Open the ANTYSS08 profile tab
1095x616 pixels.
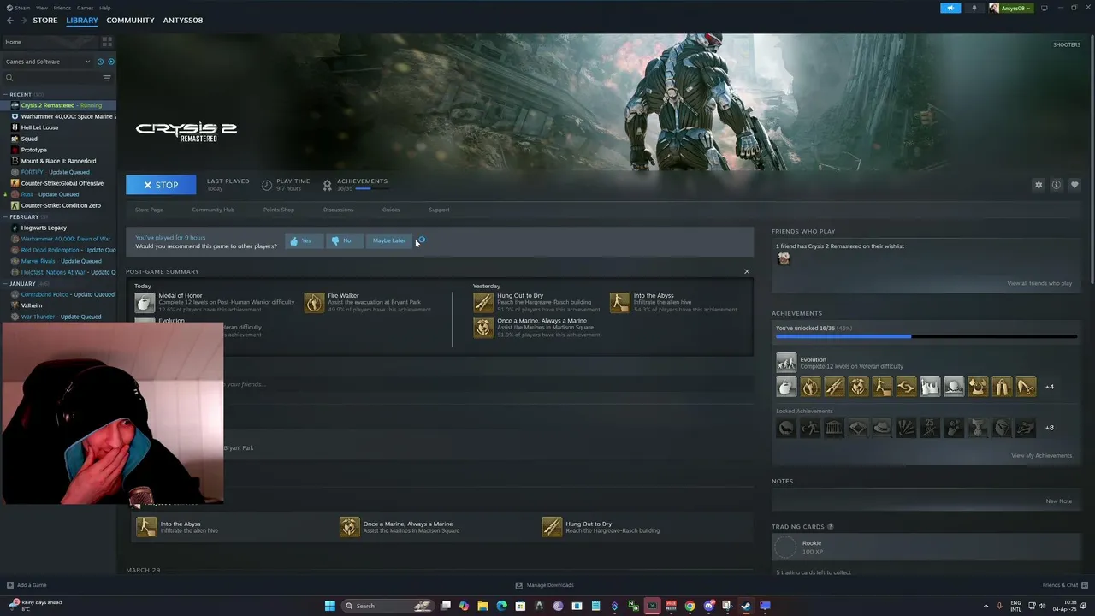click(183, 20)
